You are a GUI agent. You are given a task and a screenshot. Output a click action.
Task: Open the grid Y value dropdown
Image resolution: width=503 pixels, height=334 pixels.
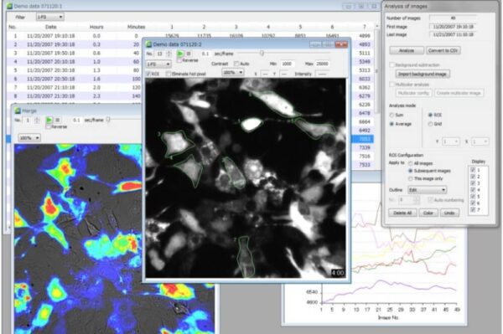(x=451, y=141)
